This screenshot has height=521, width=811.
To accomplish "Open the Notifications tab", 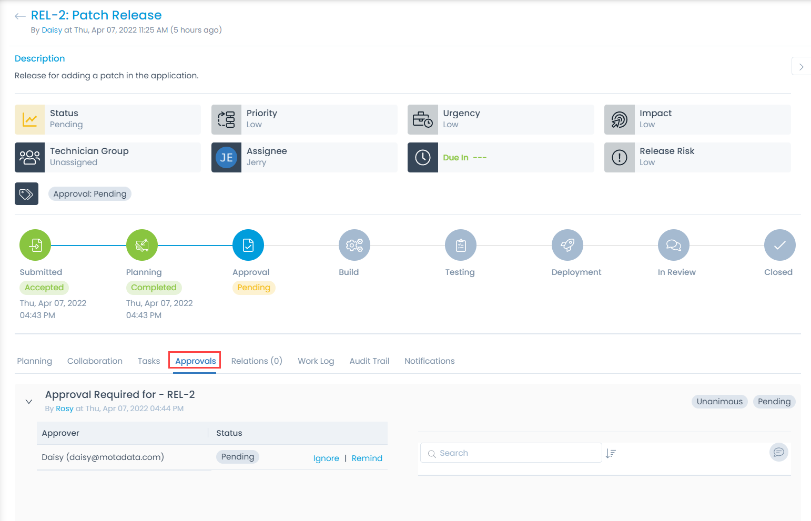I will pos(430,361).
